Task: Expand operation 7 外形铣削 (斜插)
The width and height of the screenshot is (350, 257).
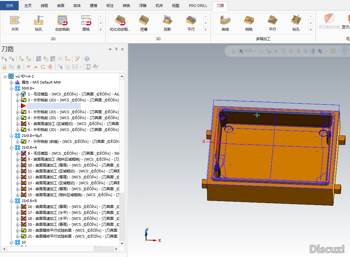Action: tap(17, 141)
